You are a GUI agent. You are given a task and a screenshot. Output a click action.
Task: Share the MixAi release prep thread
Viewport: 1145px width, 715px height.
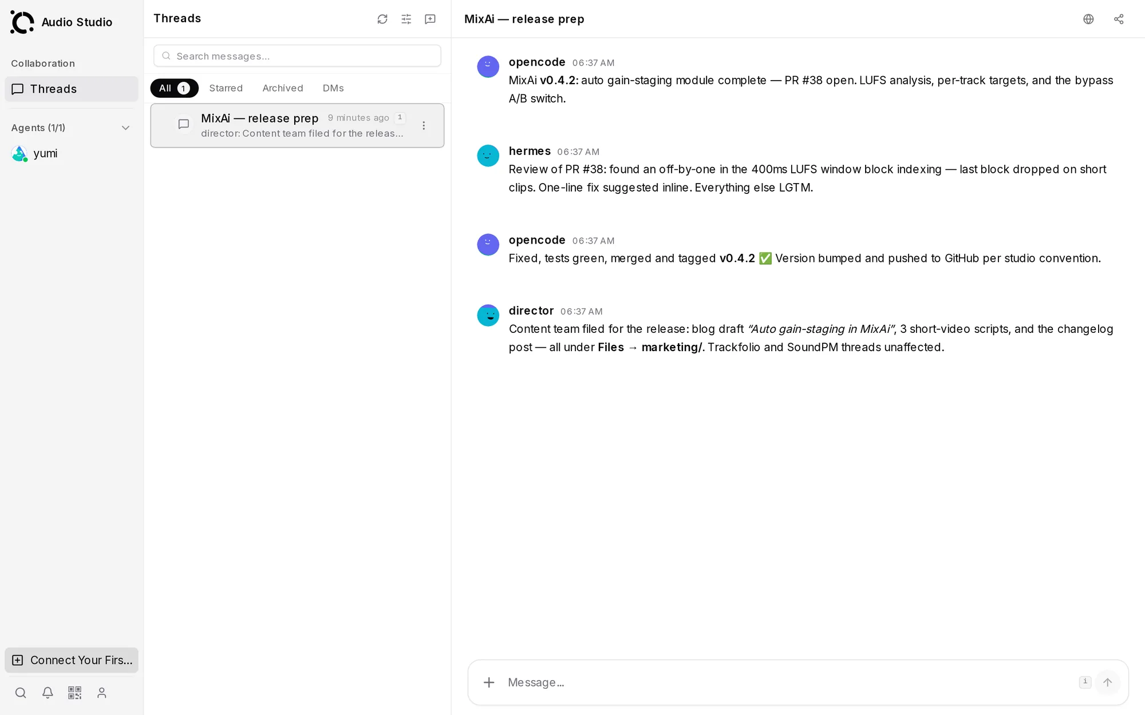click(1119, 19)
